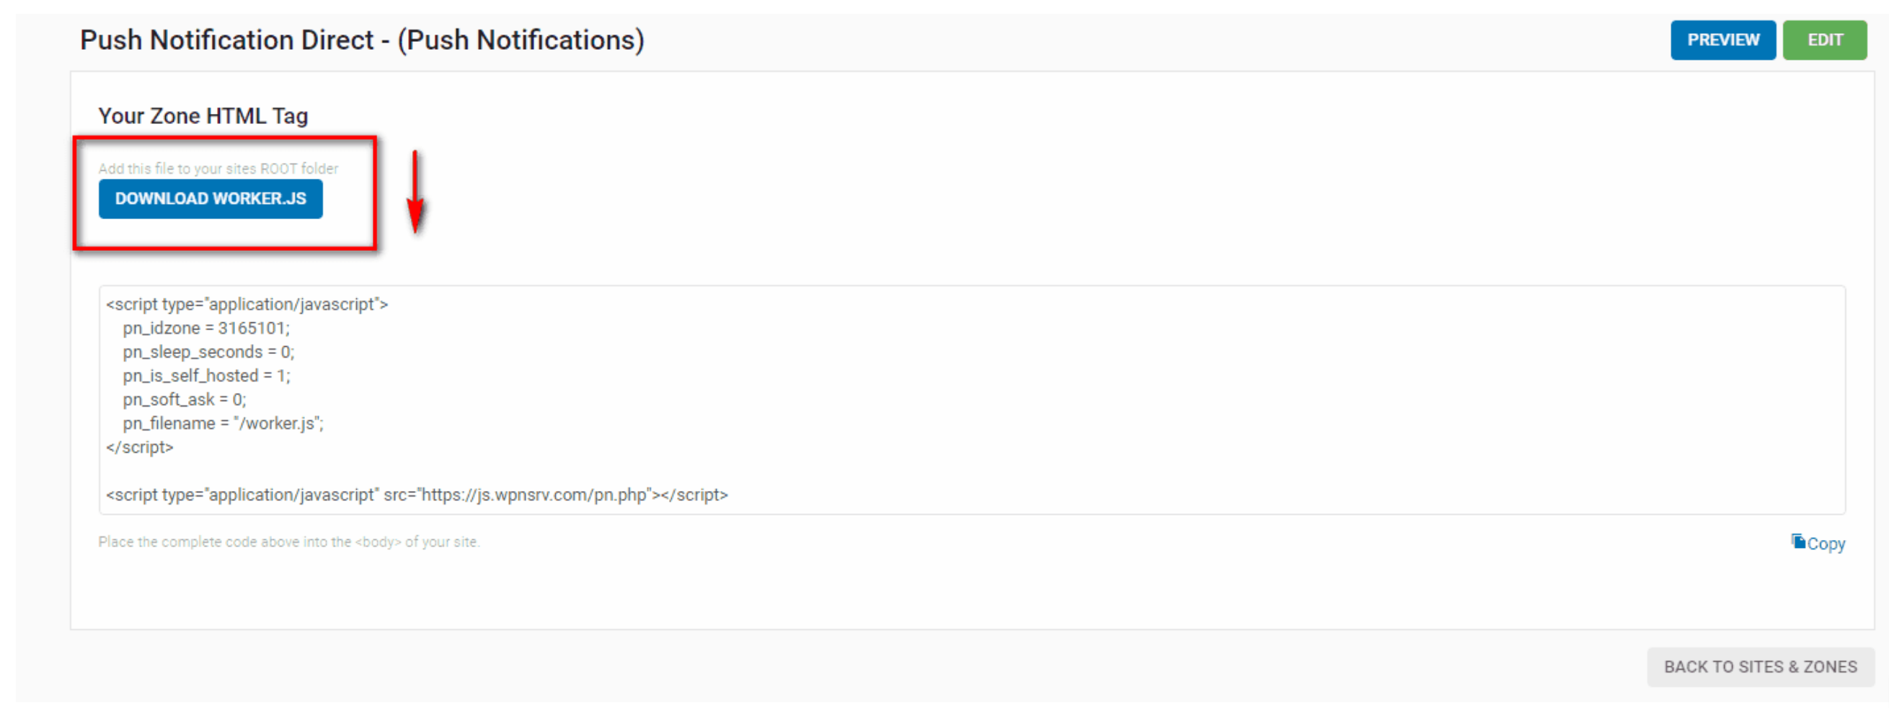Click the body placement instruction text
The height and width of the screenshot is (708, 1889).
click(289, 542)
